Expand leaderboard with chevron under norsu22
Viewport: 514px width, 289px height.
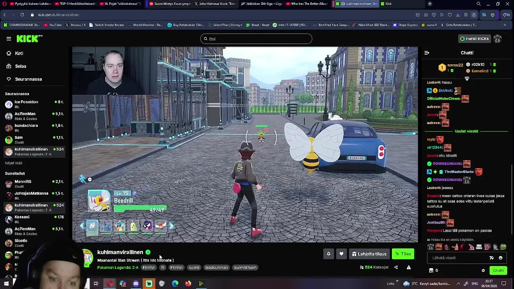point(467,79)
